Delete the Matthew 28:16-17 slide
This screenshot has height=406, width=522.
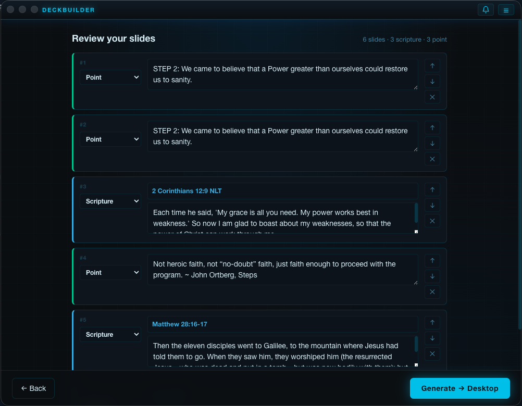(x=432, y=354)
